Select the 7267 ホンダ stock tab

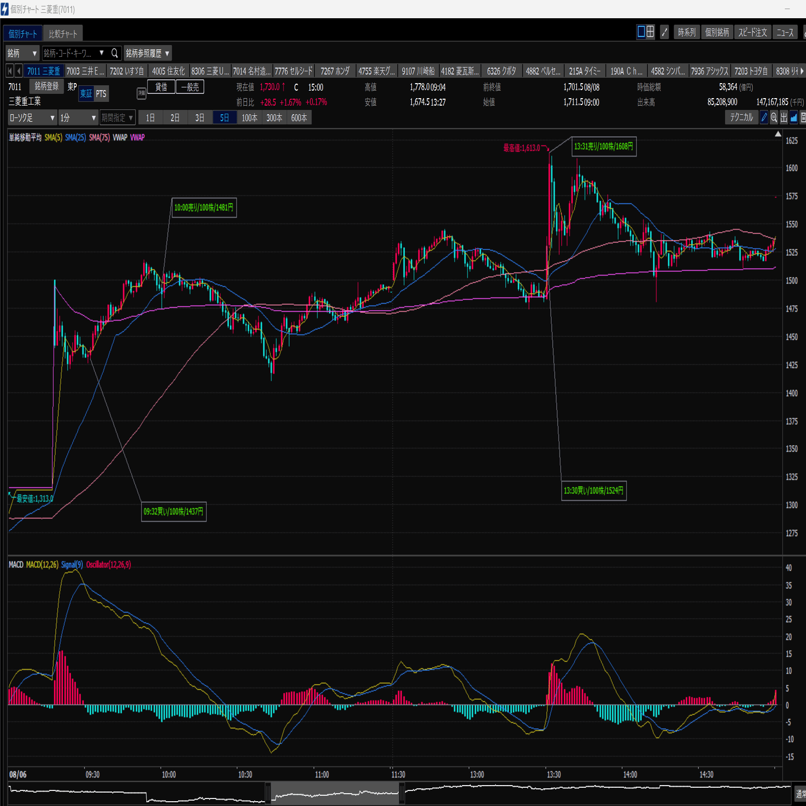tap(335, 71)
